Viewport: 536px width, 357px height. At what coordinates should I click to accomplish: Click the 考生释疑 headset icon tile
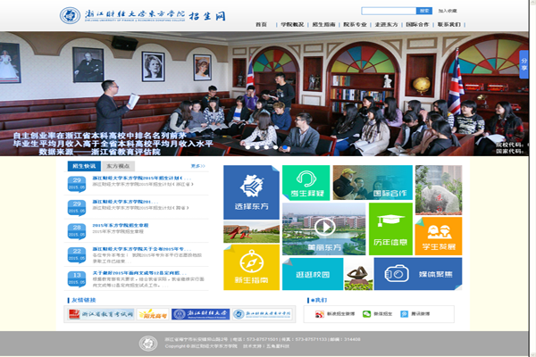tap(306, 183)
